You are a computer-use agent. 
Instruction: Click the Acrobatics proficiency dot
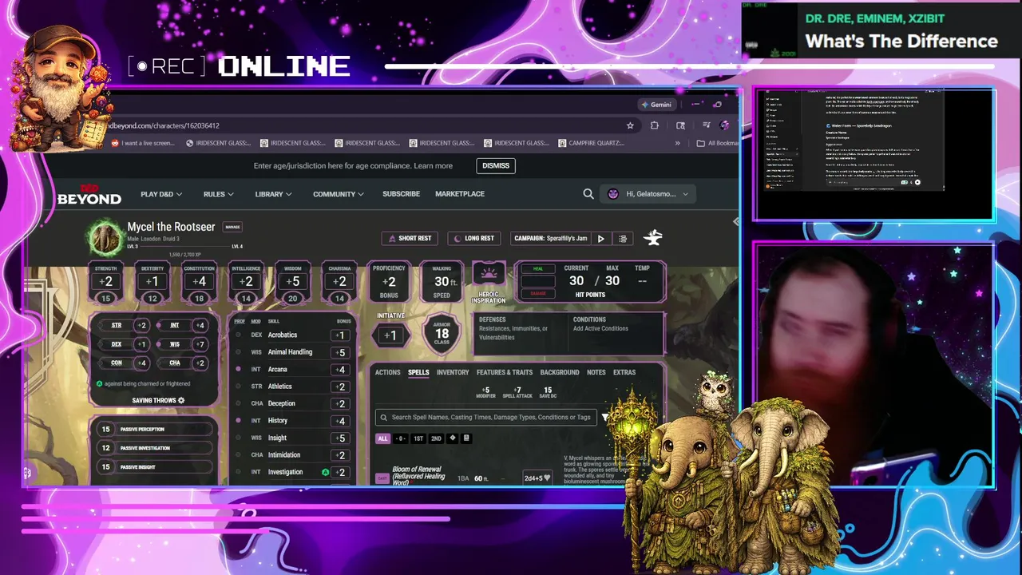pos(238,335)
